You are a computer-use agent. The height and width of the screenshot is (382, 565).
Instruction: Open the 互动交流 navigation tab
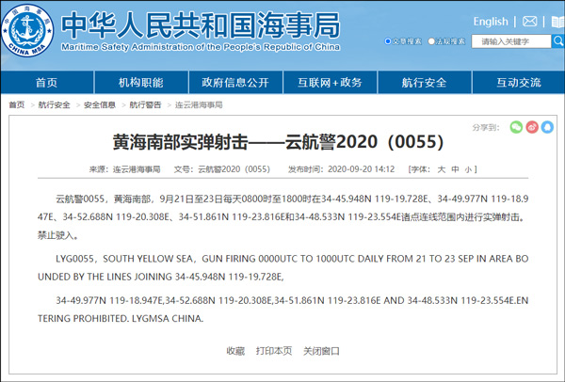click(519, 83)
